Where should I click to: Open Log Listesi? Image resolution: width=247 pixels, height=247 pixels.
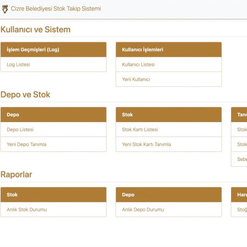point(18,65)
